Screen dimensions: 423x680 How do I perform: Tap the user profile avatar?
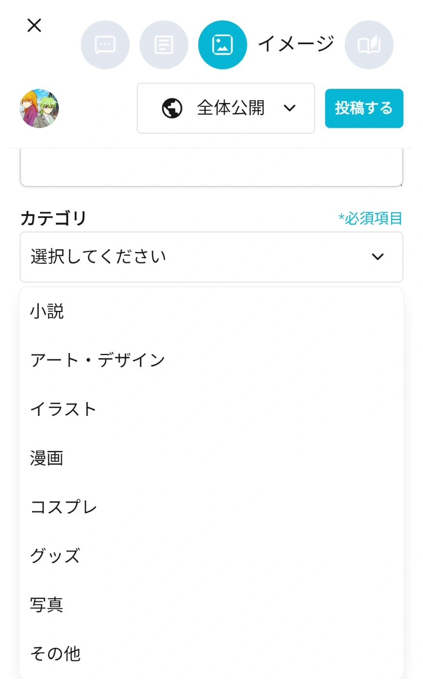[39, 108]
